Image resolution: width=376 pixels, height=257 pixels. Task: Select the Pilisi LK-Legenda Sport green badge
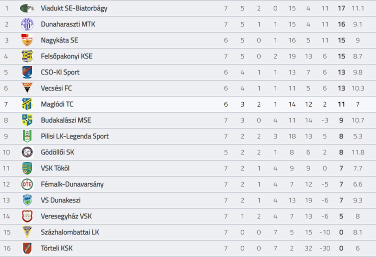click(27, 136)
